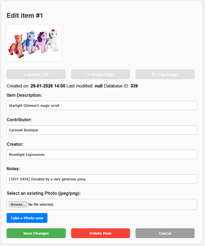Click the "Contributor:" label
Screen dimensions: 205x246
coord(19,120)
